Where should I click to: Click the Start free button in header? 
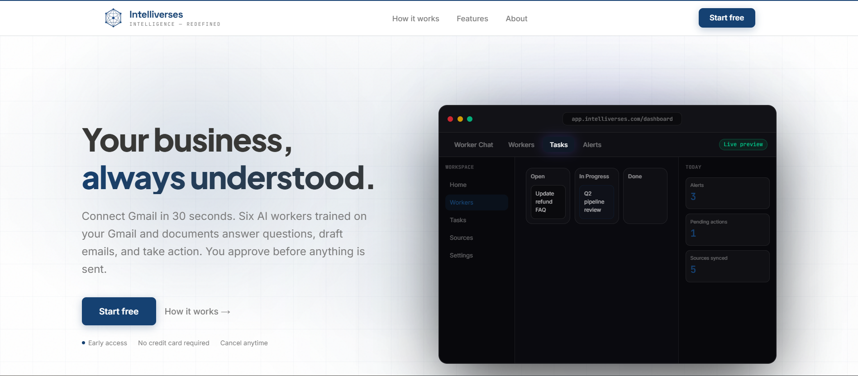[727, 18]
